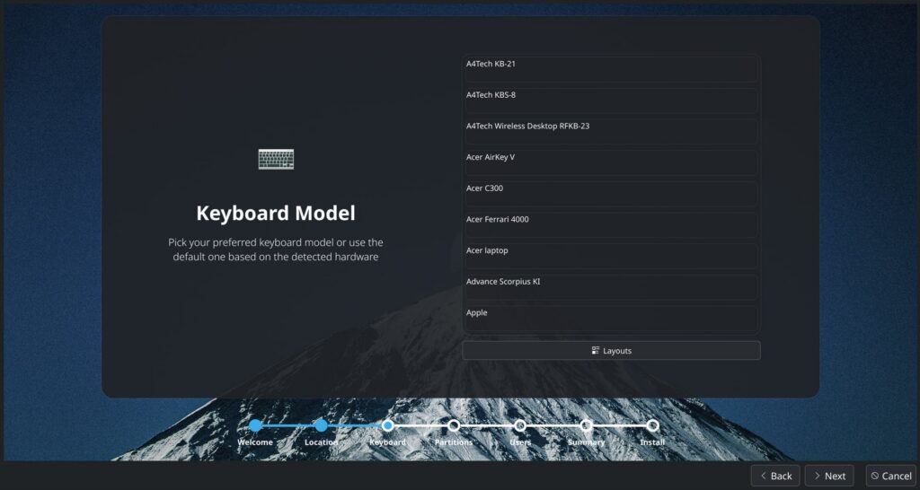Cancel the installation
This screenshot has width=920, height=490.
tap(890, 476)
